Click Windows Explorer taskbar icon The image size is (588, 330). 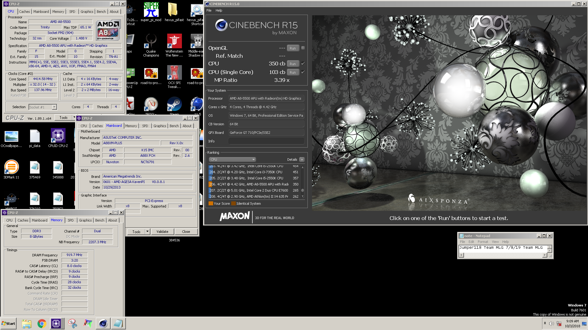27,324
